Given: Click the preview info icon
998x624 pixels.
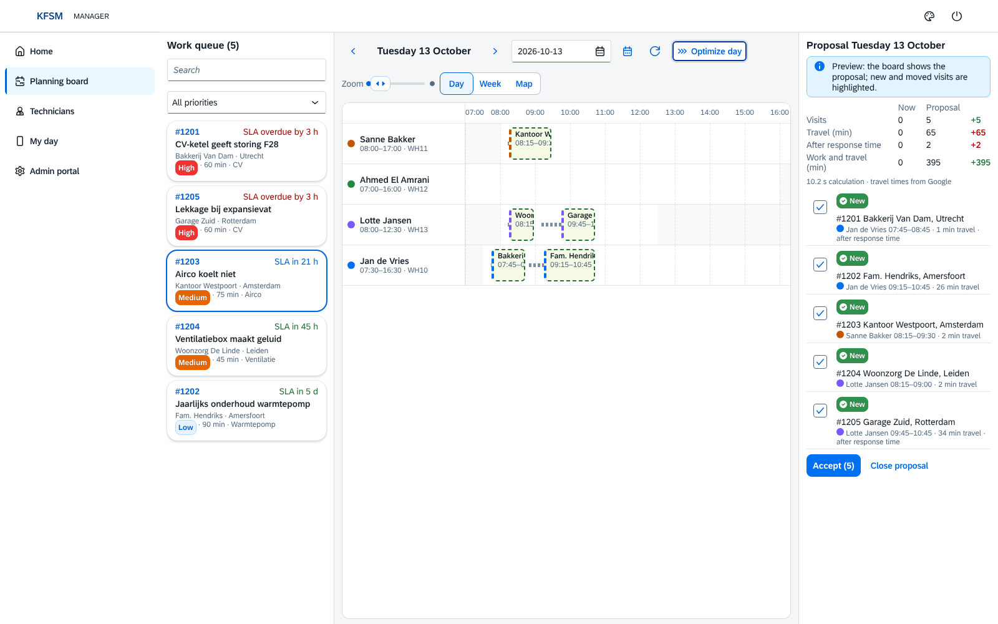Looking at the screenshot, I should click(x=820, y=66).
